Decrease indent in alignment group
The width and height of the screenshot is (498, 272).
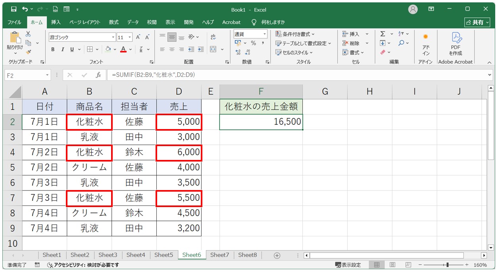(191, 49)
